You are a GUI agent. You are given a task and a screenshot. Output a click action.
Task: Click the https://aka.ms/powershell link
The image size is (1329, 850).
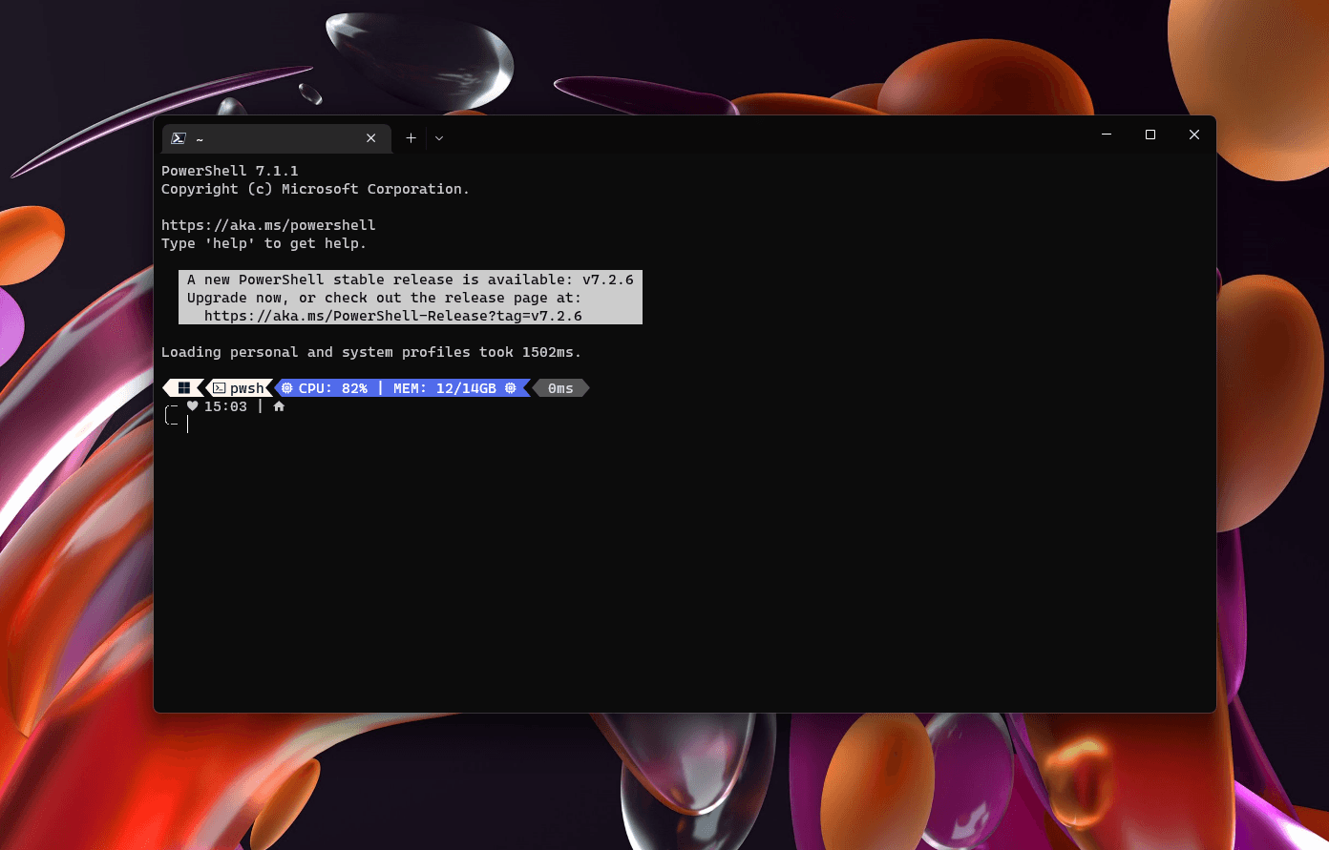pyautogui.click(x=268, y=225)
